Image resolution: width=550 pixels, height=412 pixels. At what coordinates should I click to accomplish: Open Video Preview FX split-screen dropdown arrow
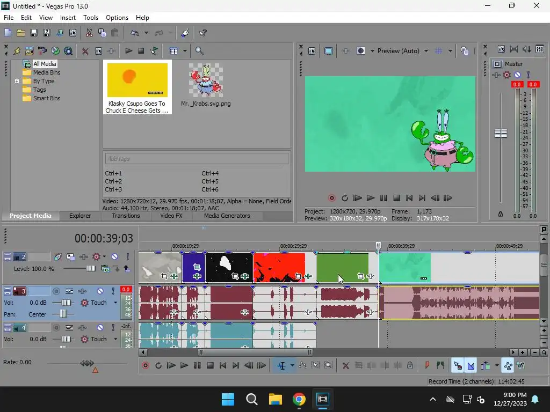pyautogui.click(x=373, y=51)
